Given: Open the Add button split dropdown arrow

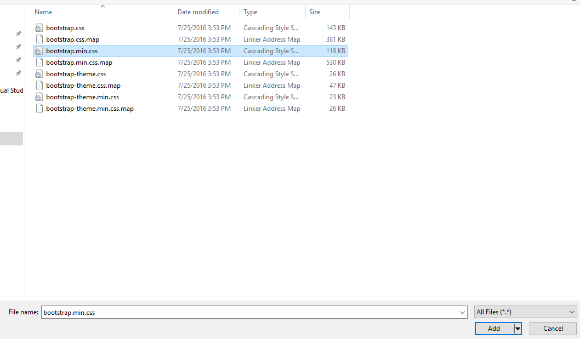Looking at the screenshot, I should pos(517,329).
